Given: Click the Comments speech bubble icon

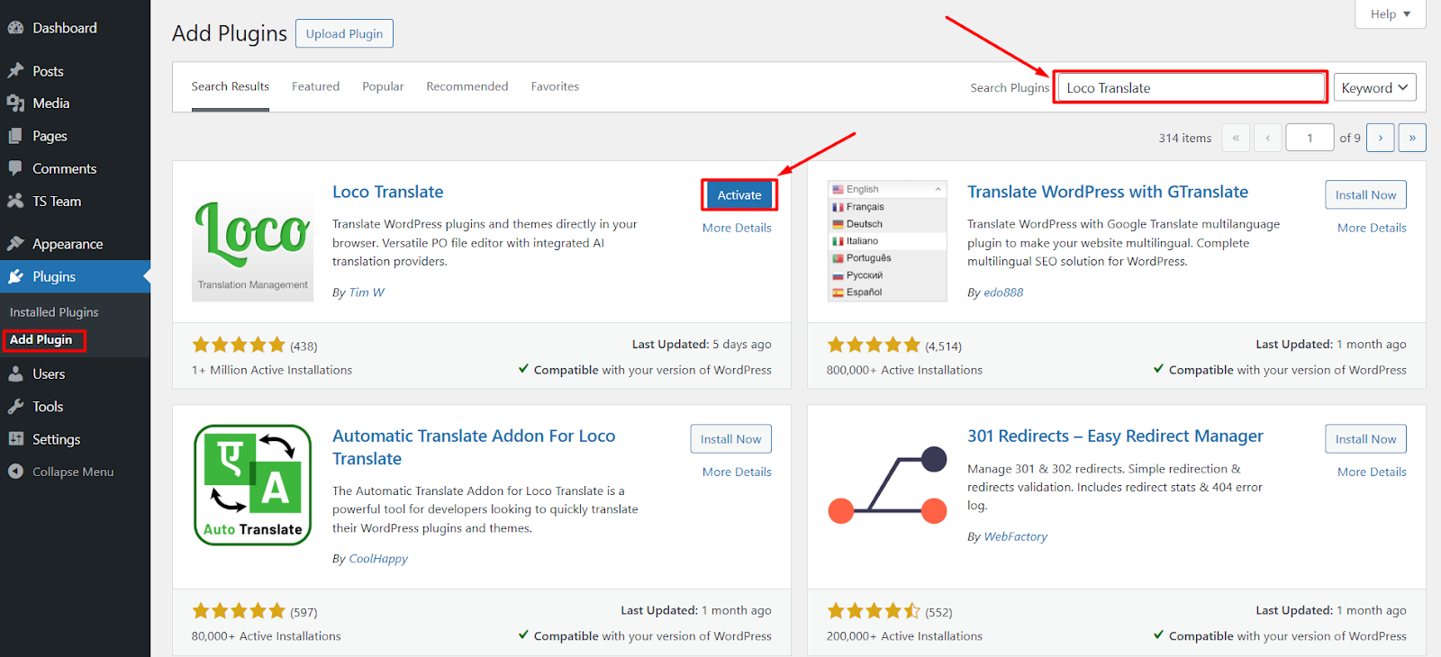Looking at the screenshot, I should click(15, 168).
